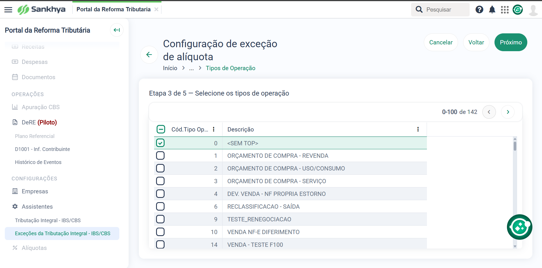Go back with the round arrow button
The image size is (542, 268).
coord(149,55)
